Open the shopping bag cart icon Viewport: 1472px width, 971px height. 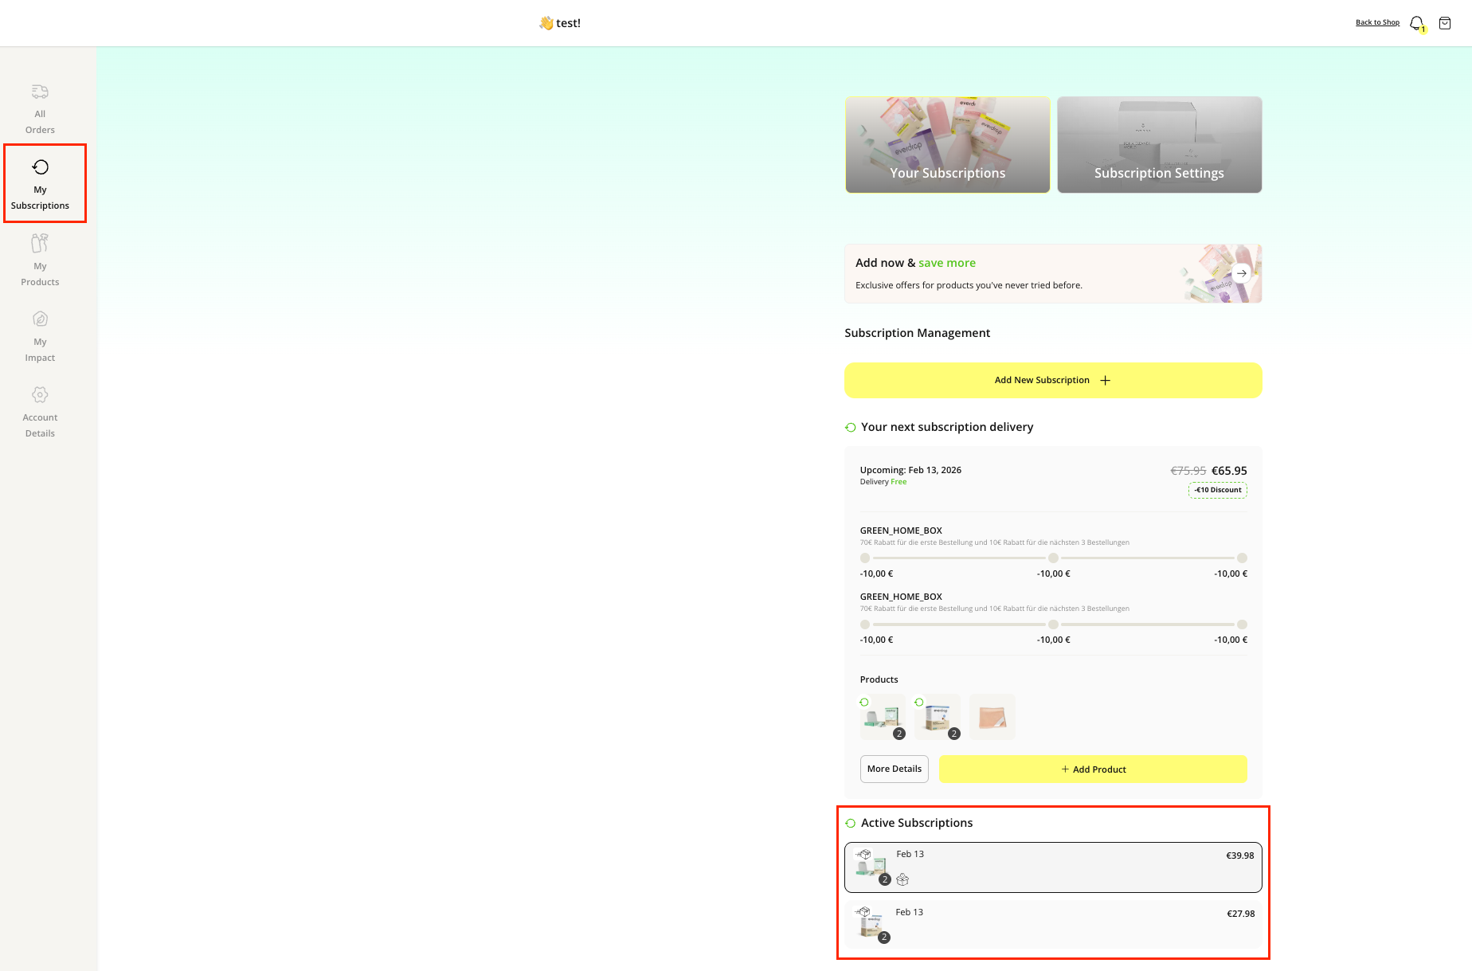click(x=1445, y=23)
